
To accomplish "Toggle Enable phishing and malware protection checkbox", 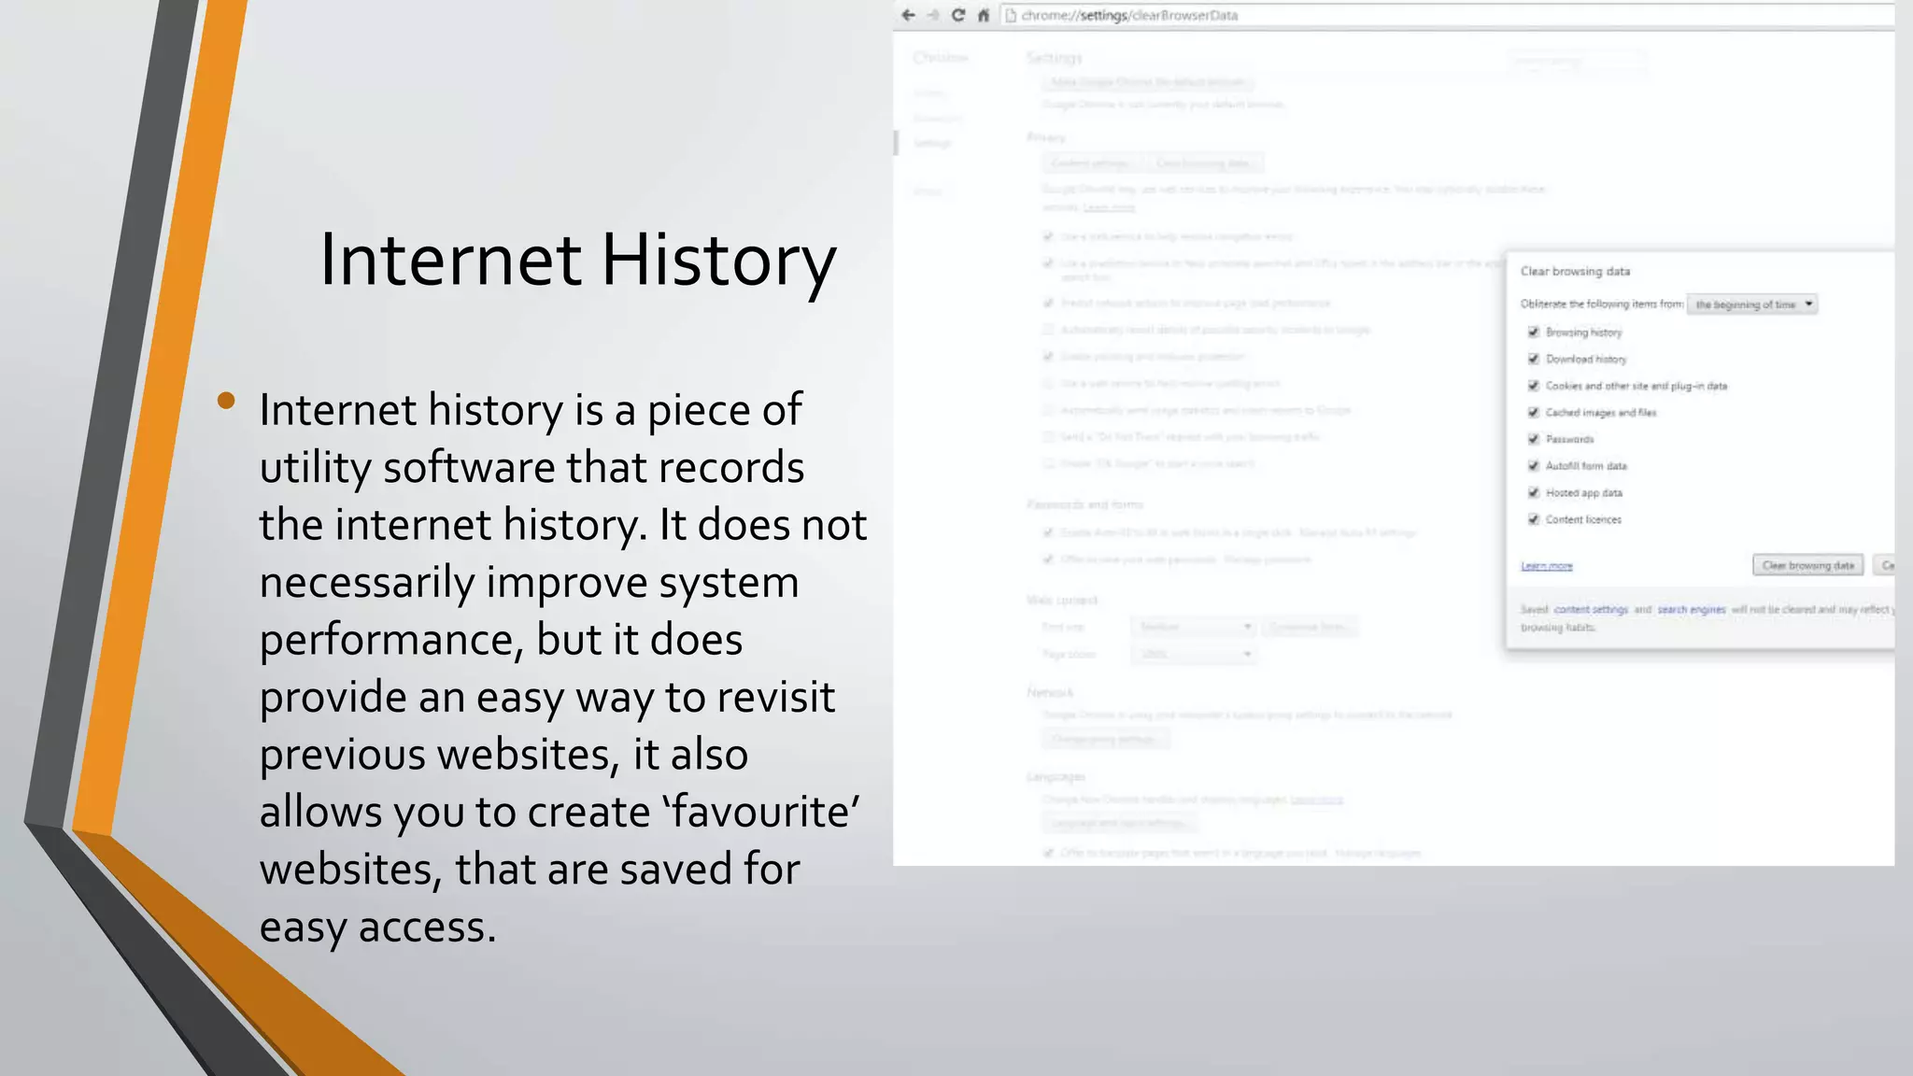I will pos(1048,357).
